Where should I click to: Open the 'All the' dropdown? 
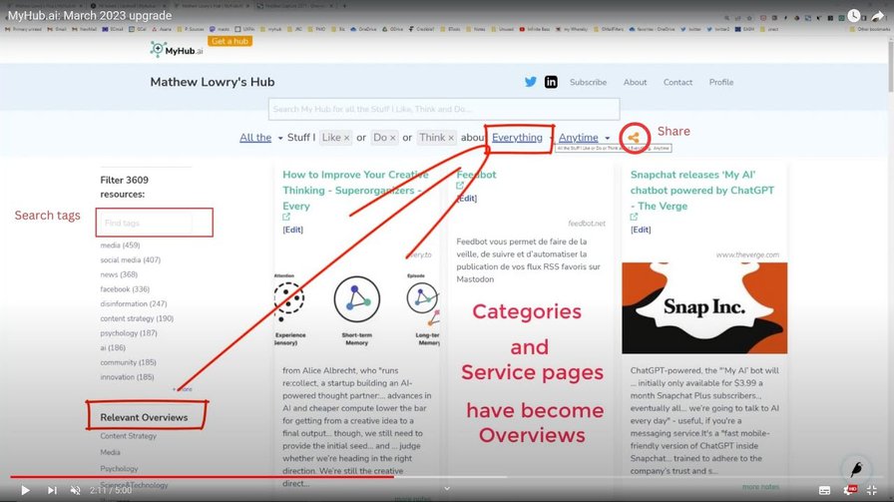click(x=260, y=138)
